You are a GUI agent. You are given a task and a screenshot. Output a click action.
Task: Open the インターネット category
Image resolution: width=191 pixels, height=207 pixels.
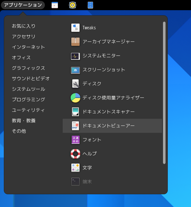(29, 47)
